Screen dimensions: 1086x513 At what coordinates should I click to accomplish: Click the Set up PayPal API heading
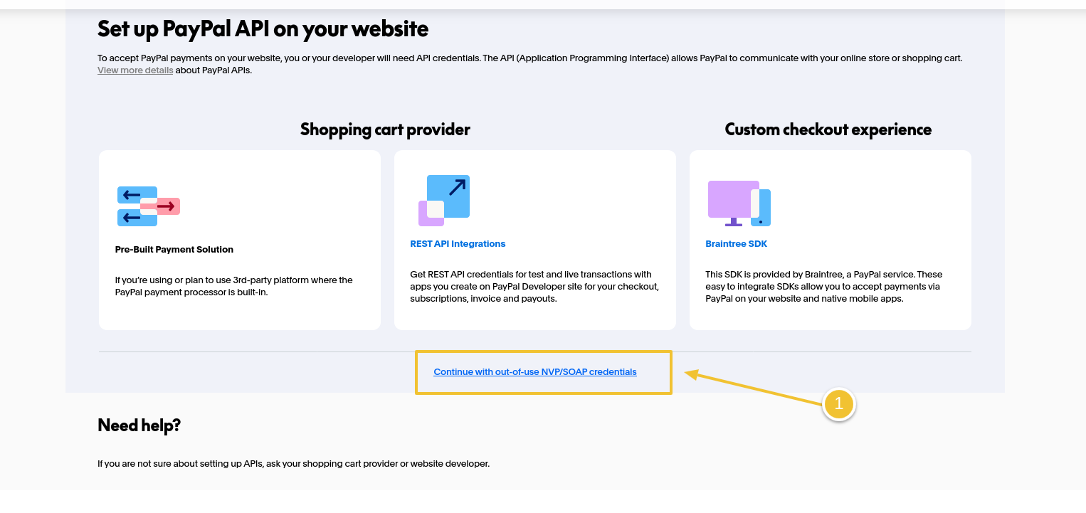point(263,28)
